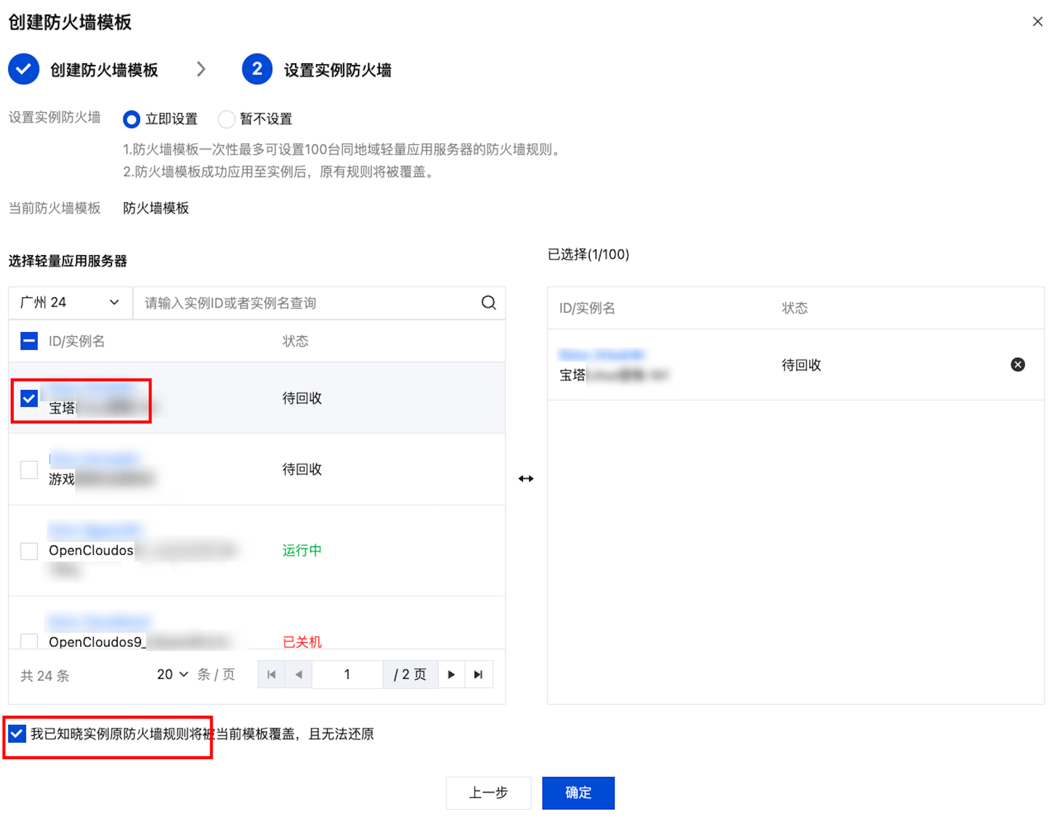The width and height of the screenshot is (1058, 823).
Task: Click the 确定 confirm button
Action: [578, 792]
